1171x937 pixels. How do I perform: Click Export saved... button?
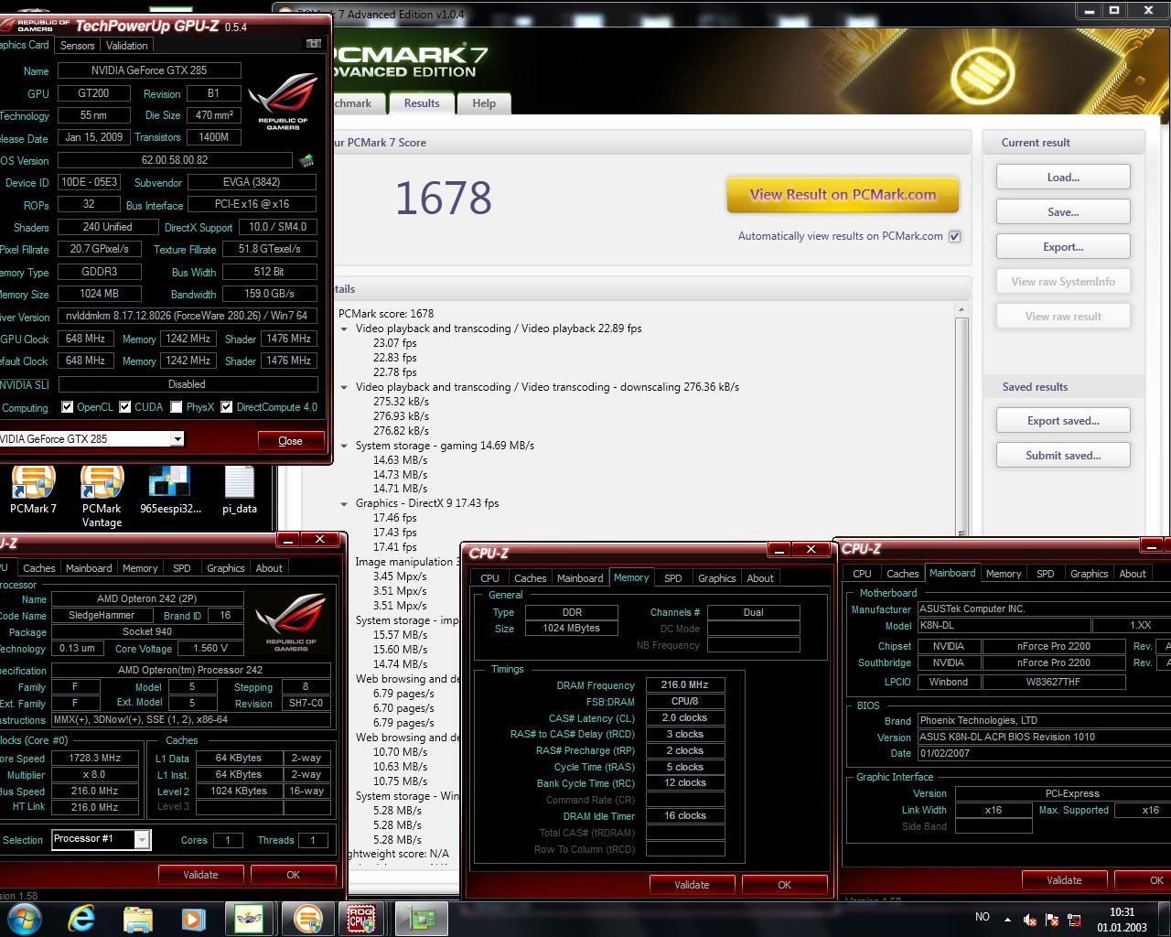[1063, 421]
